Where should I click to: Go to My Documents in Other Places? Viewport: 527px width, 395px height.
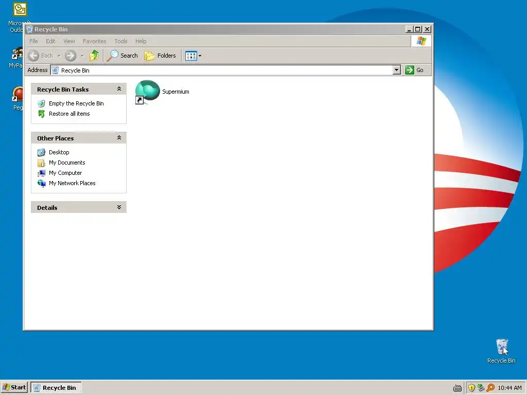pos(67,163)
